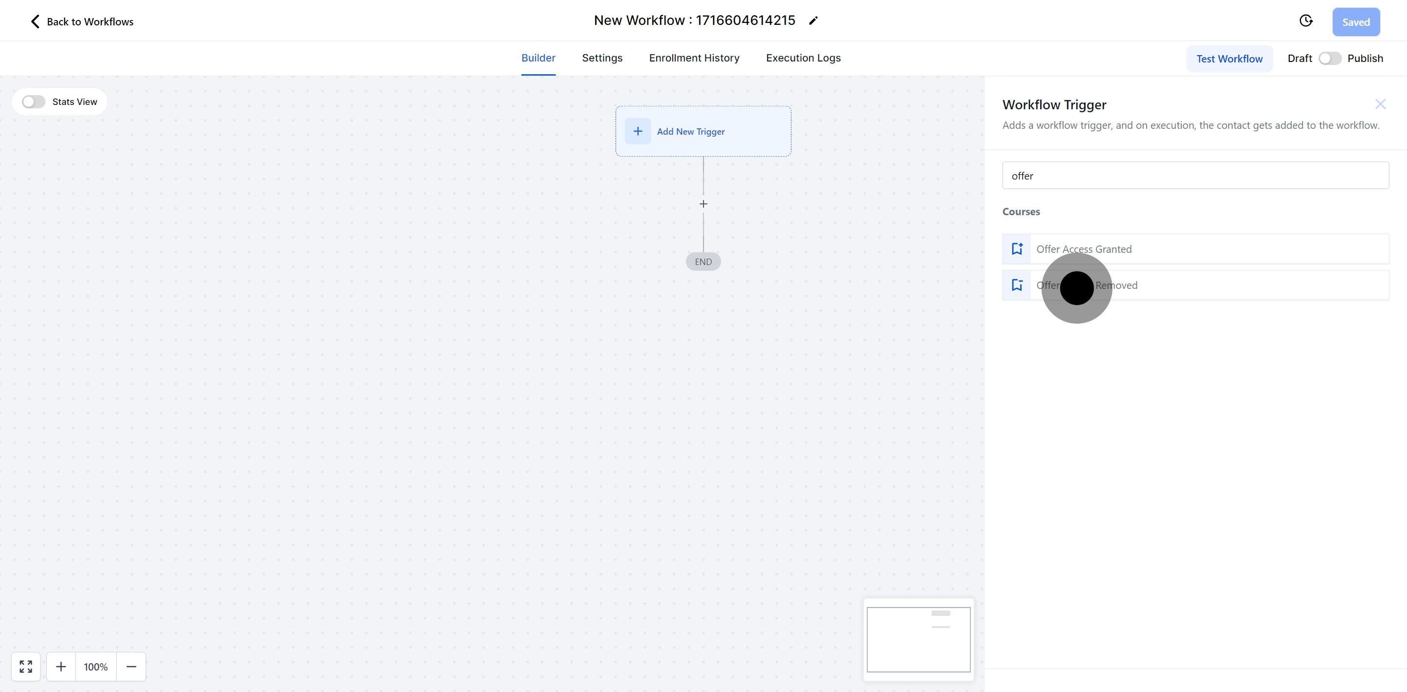This screenshot has width=1407, height=692.
Task: Open the Enrollment History tab
Action: pos(694,58)
